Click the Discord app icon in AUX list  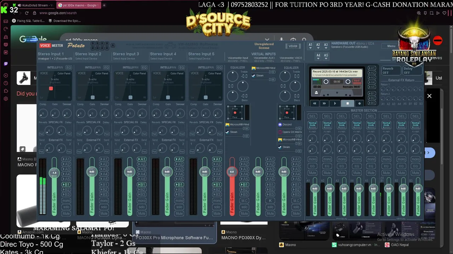pos(280,125)
